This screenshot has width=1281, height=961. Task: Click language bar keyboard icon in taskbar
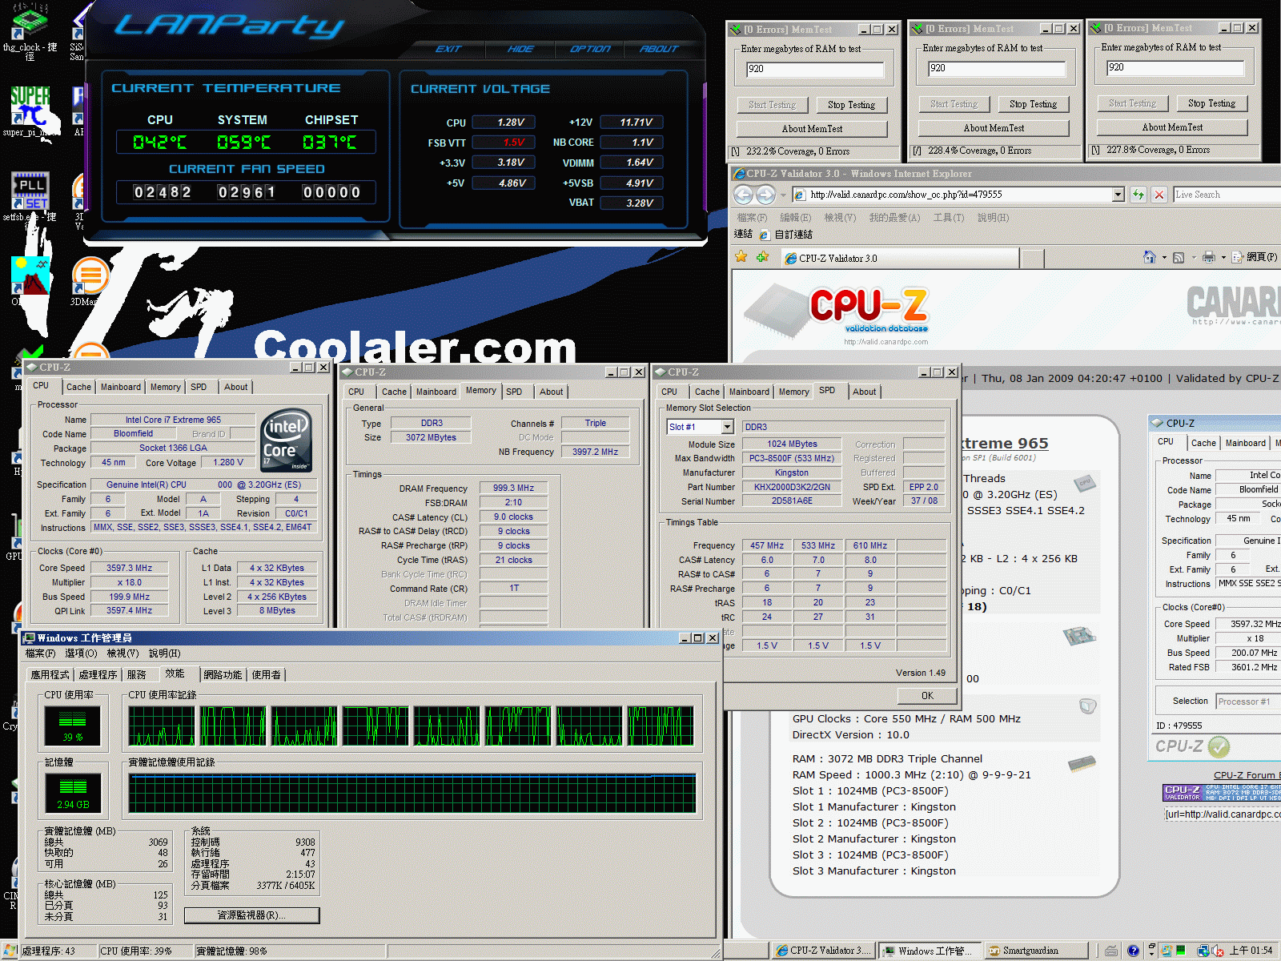pyautogui.click(x=1111, y=951)
